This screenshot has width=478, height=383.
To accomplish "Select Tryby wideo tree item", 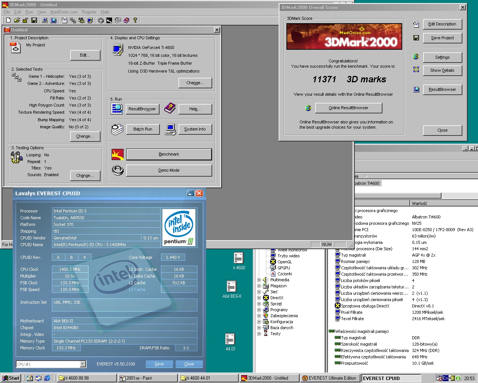I will (288, 256).
